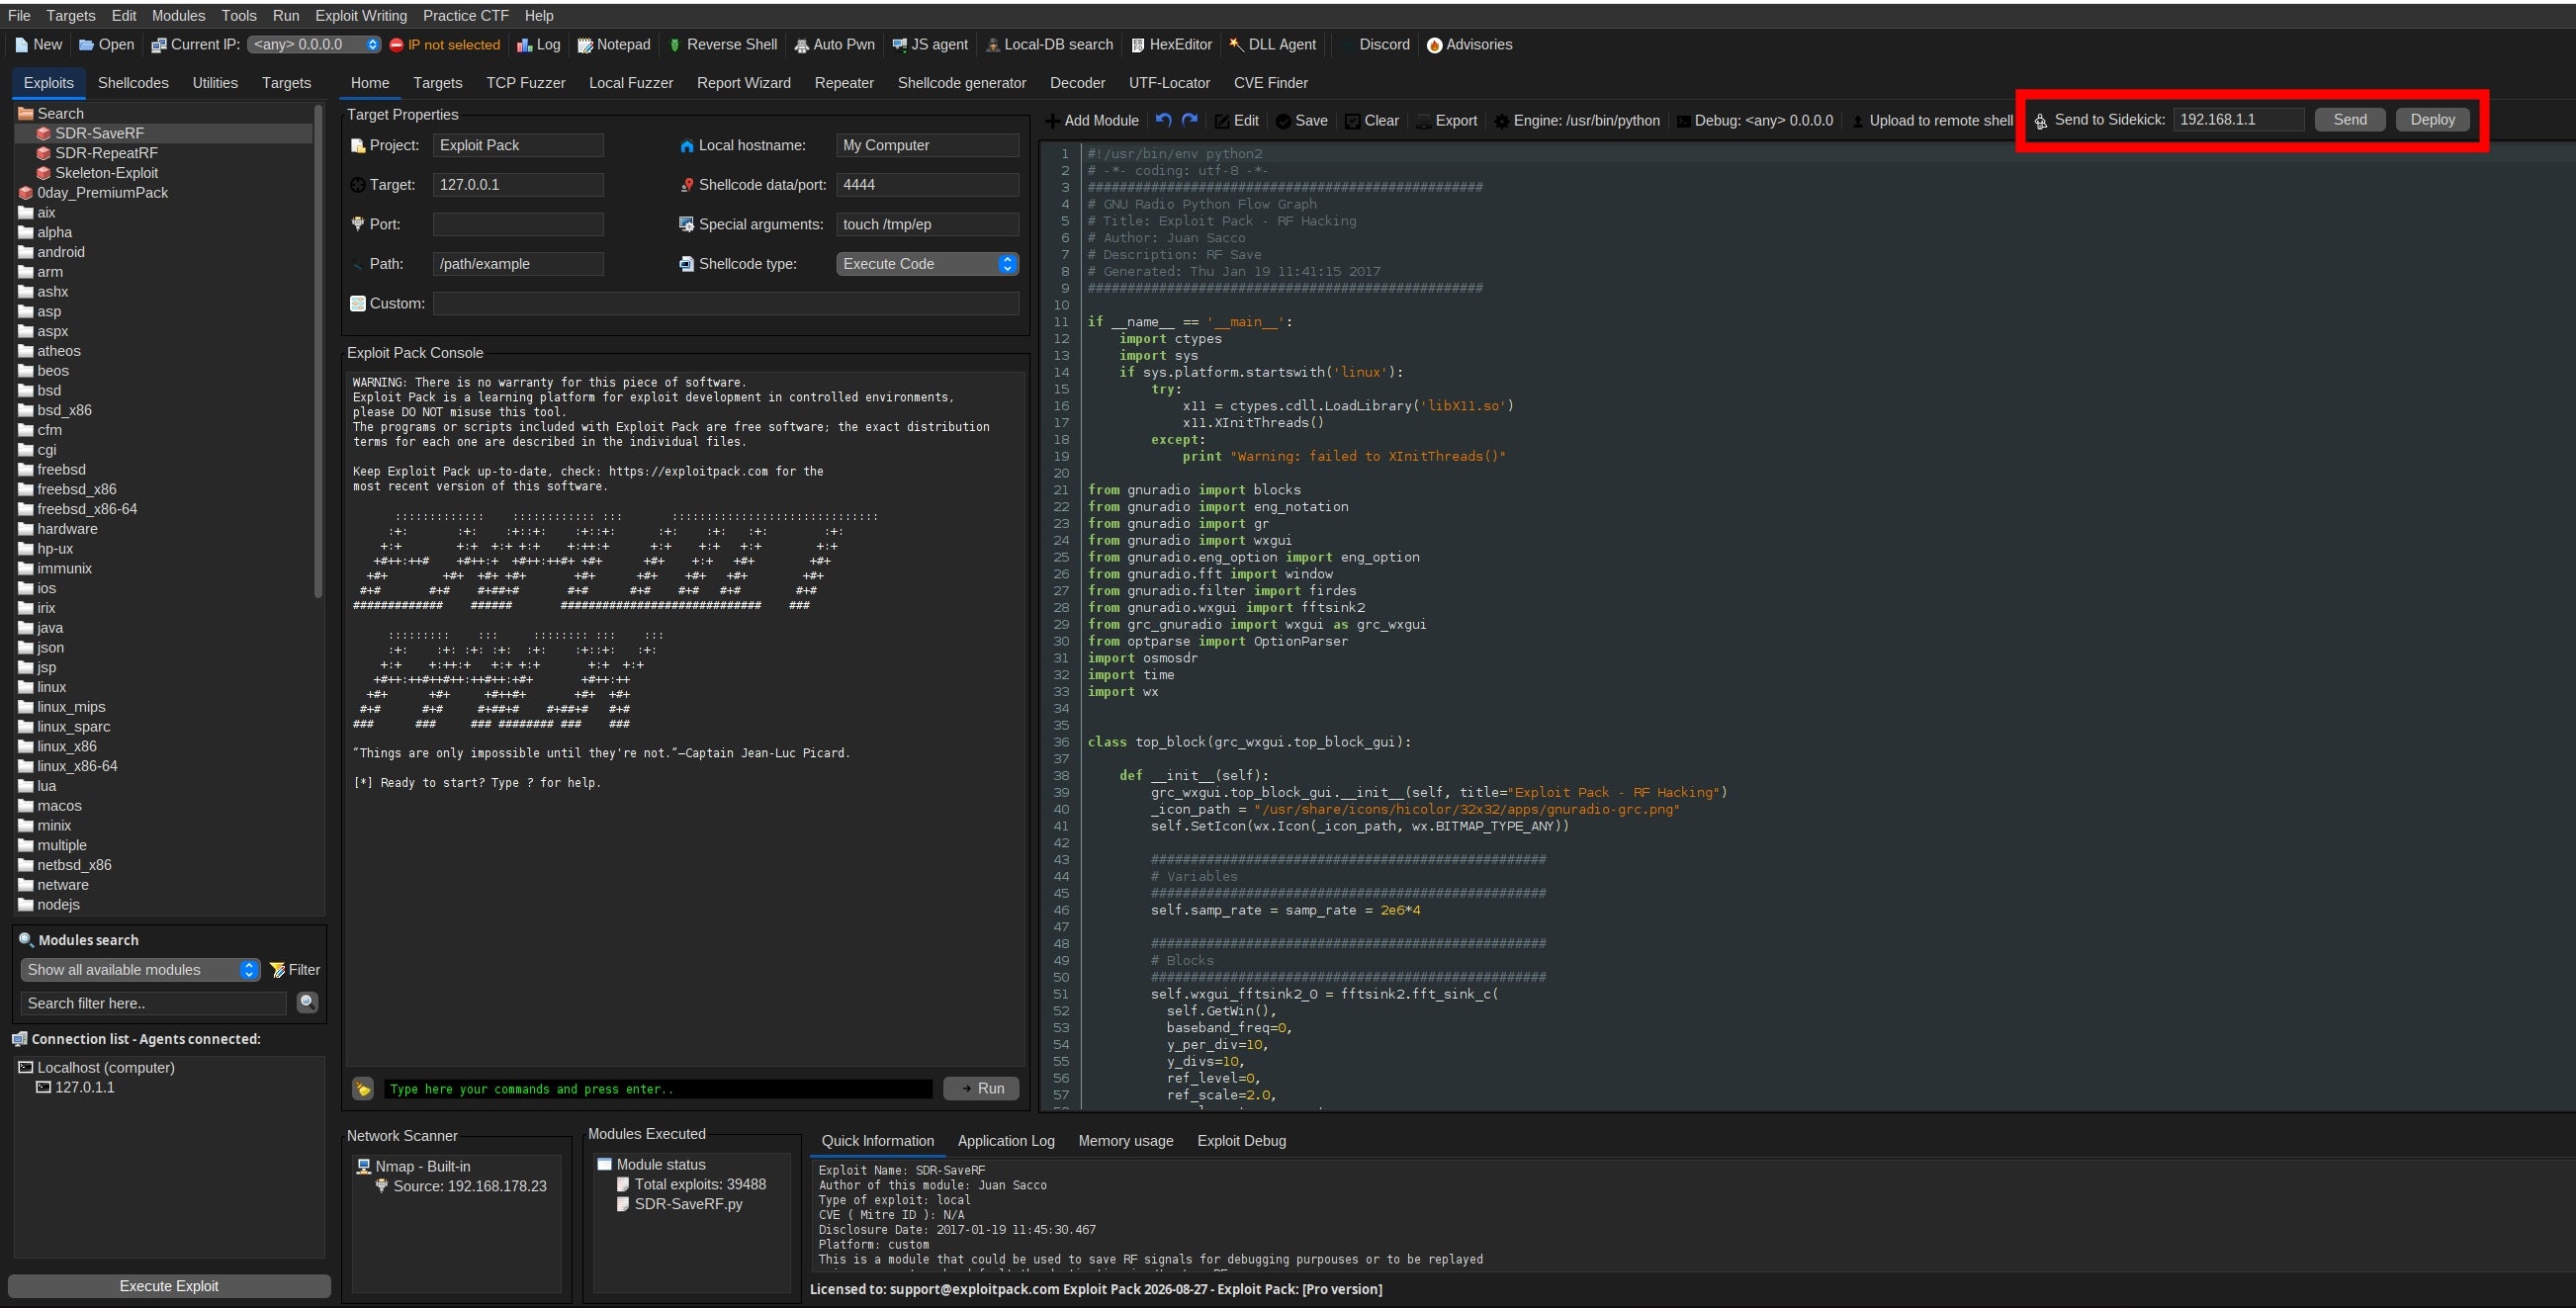Screen dimensions: 2576x1308
Task: Open the Shellcode type dropdown
Action: 926,264
